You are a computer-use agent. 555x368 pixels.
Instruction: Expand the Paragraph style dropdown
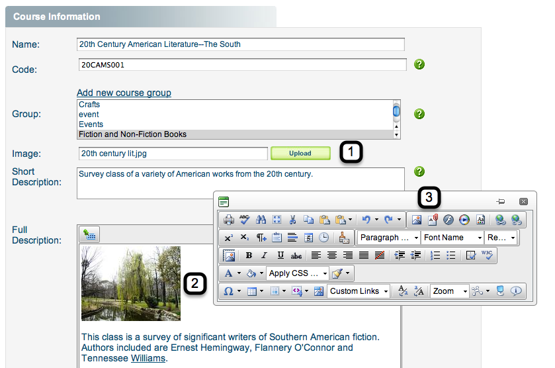tap(388, 238)
